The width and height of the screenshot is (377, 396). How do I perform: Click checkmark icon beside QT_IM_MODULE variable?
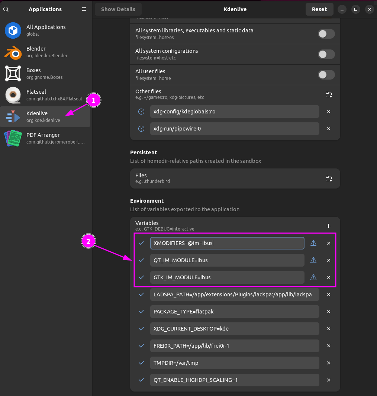coord(141,260)
